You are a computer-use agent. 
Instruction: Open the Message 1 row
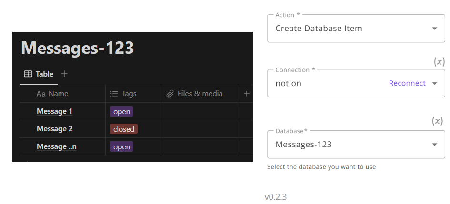(55, 111)
